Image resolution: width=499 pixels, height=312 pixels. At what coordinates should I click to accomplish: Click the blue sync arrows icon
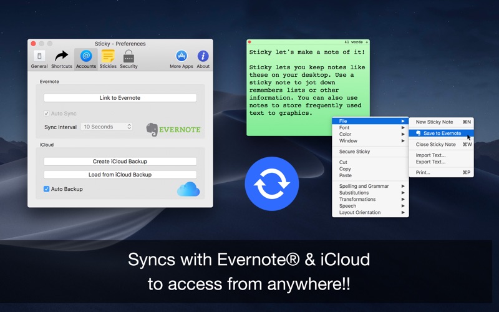[x=272, y=183]
